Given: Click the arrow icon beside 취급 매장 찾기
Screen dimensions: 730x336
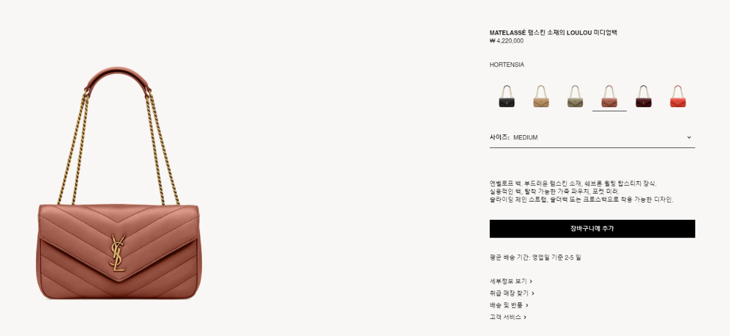Looking at the screenshot, I should [x=532, y=293].
